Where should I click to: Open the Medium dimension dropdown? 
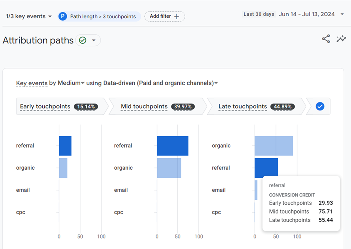[x=71, y=83]
